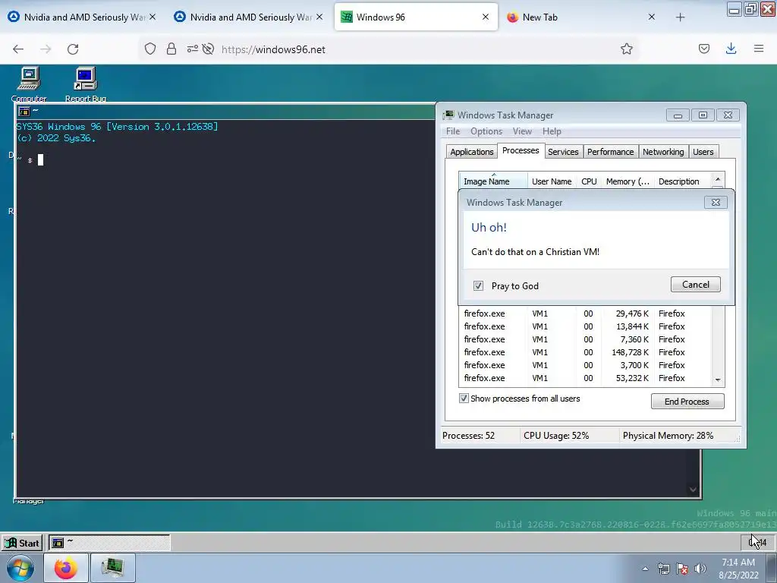Click Firefox in the Windows 7 taskbar

[x=66, y=568]
